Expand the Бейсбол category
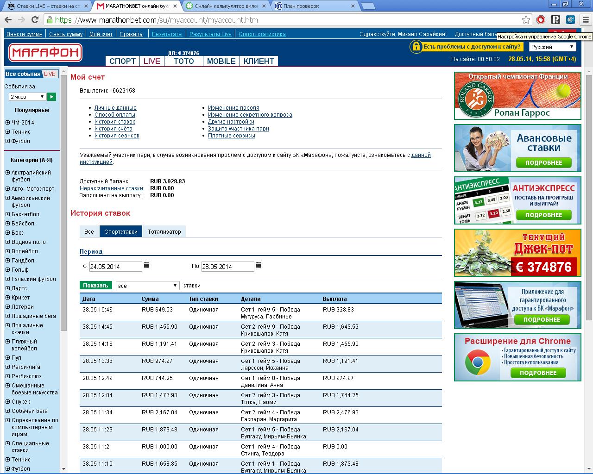This screenshot has height=474, width=593. tap(7, 224)
